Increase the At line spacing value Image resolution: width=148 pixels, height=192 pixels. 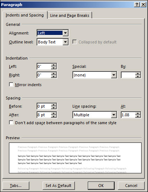138,113
